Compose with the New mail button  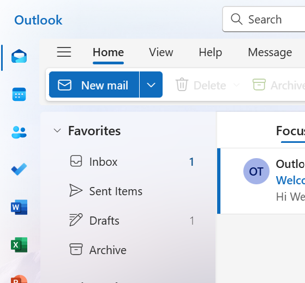pos(94,85)
